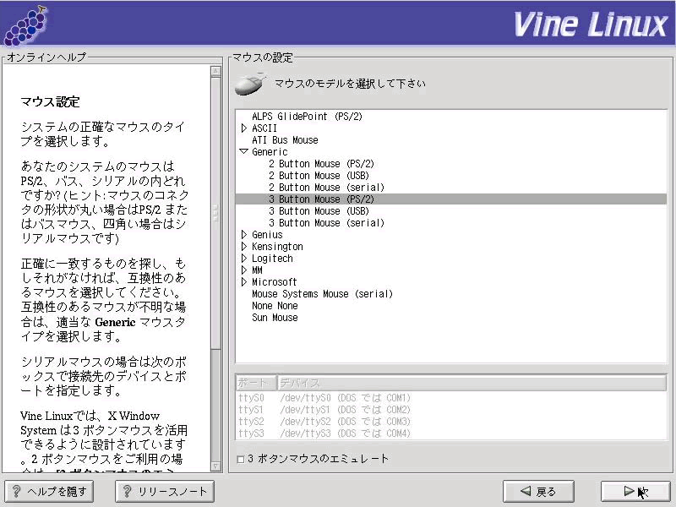The width and height of the screenshot is (676, 507).
Task: Choose 2 Button Mouse (serial)
Action: pos(326,188)
